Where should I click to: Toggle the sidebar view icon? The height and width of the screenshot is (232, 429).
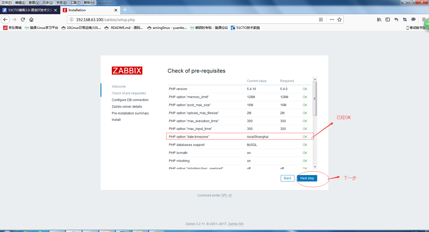[388, 20]
